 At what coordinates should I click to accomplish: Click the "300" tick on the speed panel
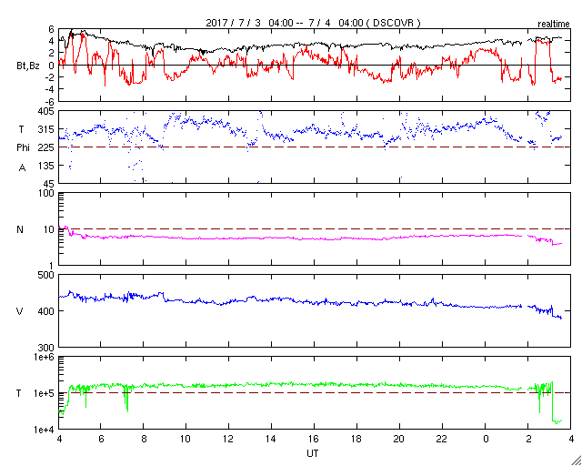tap(47, 347)
